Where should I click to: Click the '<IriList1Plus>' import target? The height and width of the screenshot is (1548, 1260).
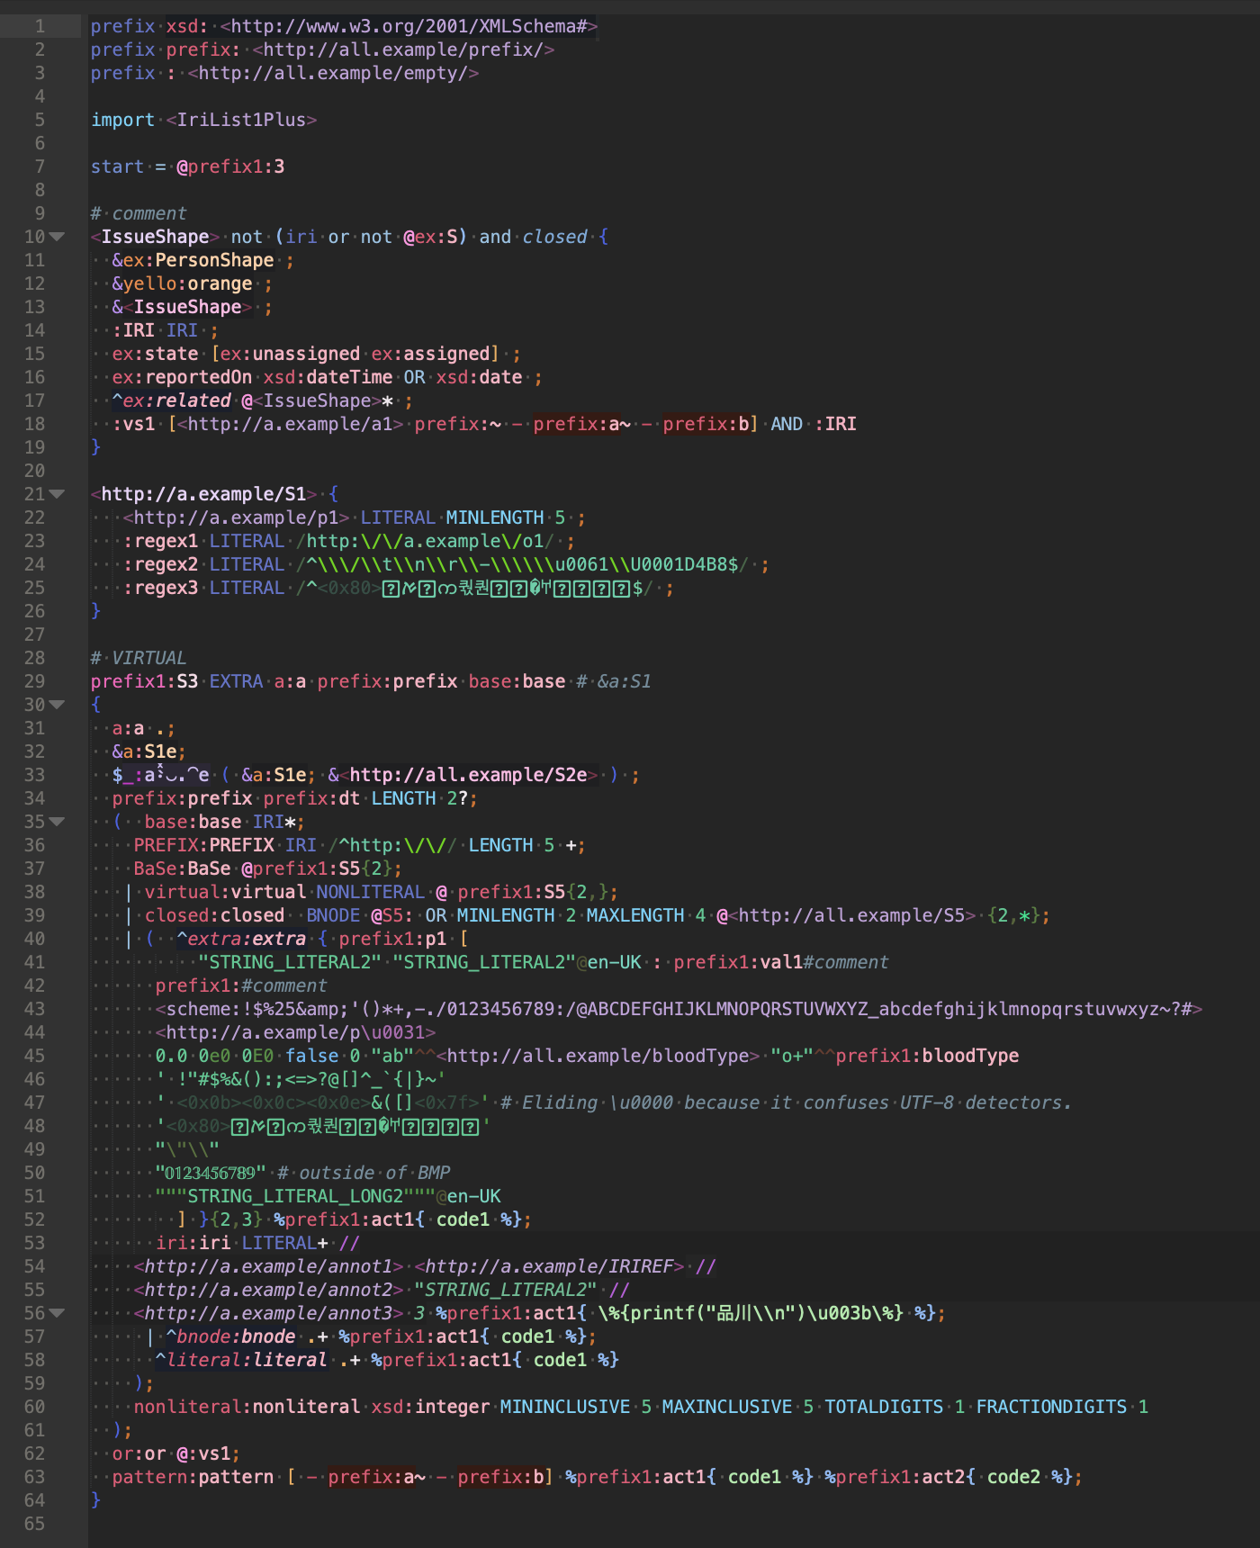tap(241, 120)
